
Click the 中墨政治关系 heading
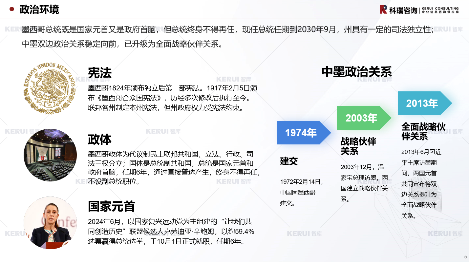point(356,72)
